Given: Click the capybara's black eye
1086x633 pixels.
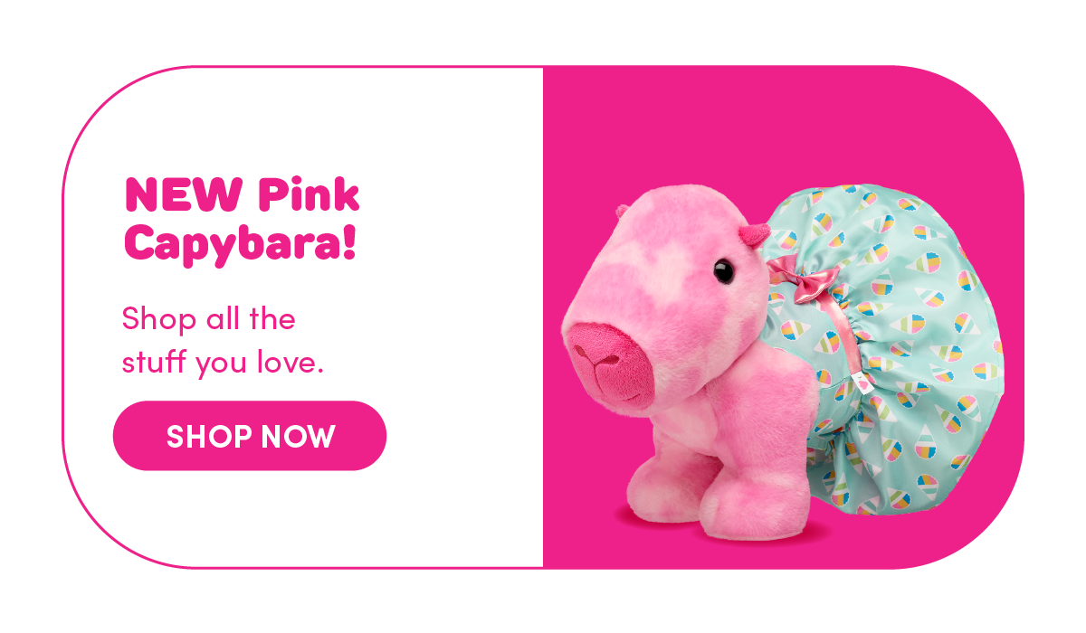Looking at the screenshot, I should (x=723, y=270).
